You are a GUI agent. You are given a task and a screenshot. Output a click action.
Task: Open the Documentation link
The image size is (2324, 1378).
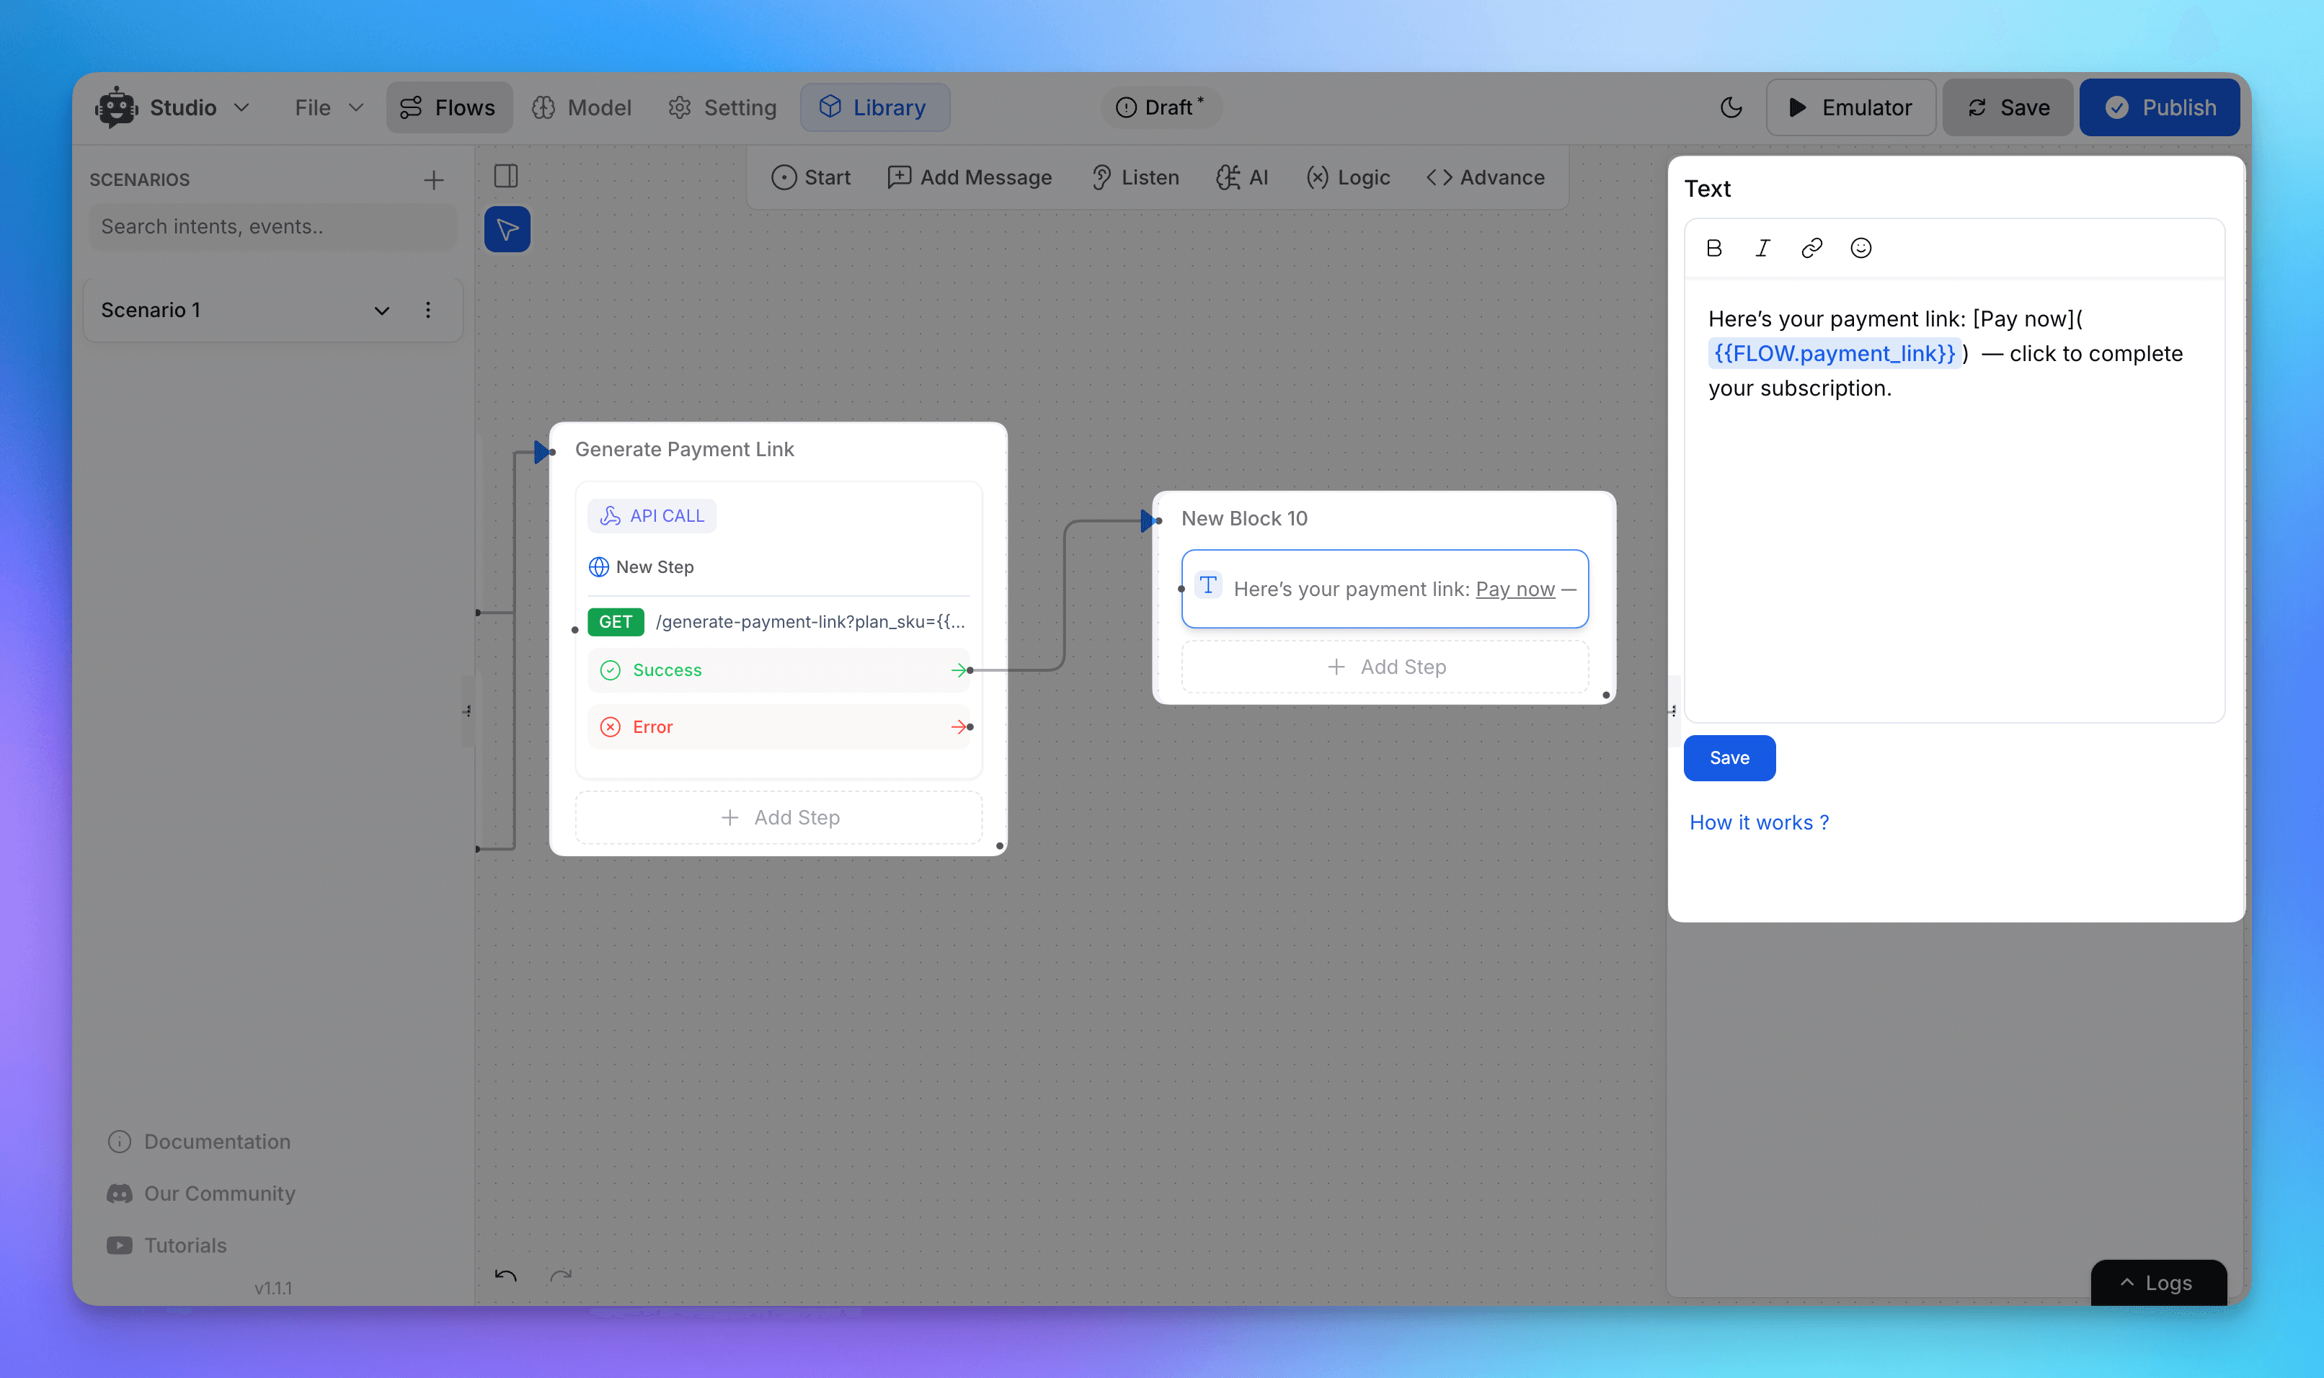point(199,1141)
